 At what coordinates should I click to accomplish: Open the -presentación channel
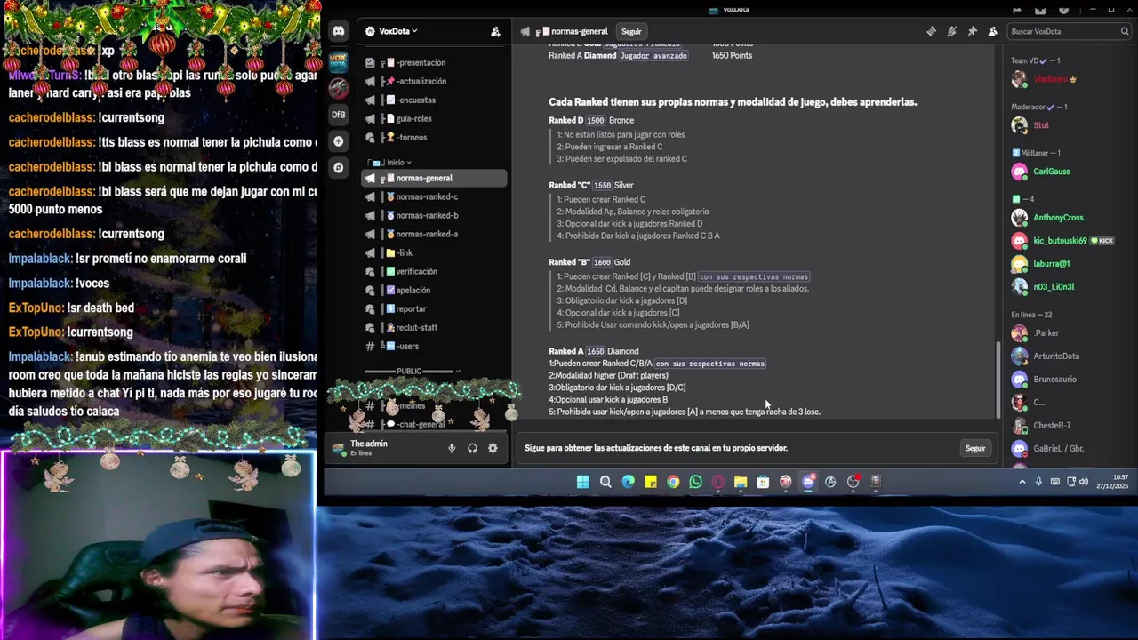click(434, 62)
